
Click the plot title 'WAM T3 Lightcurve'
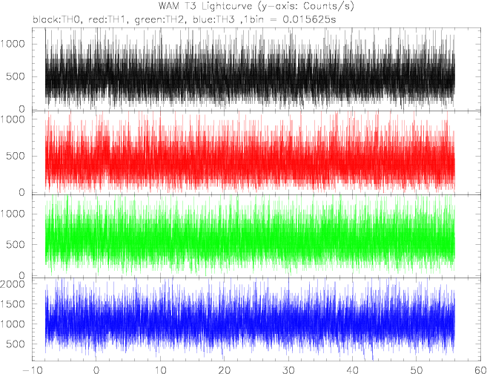[205, 6]
